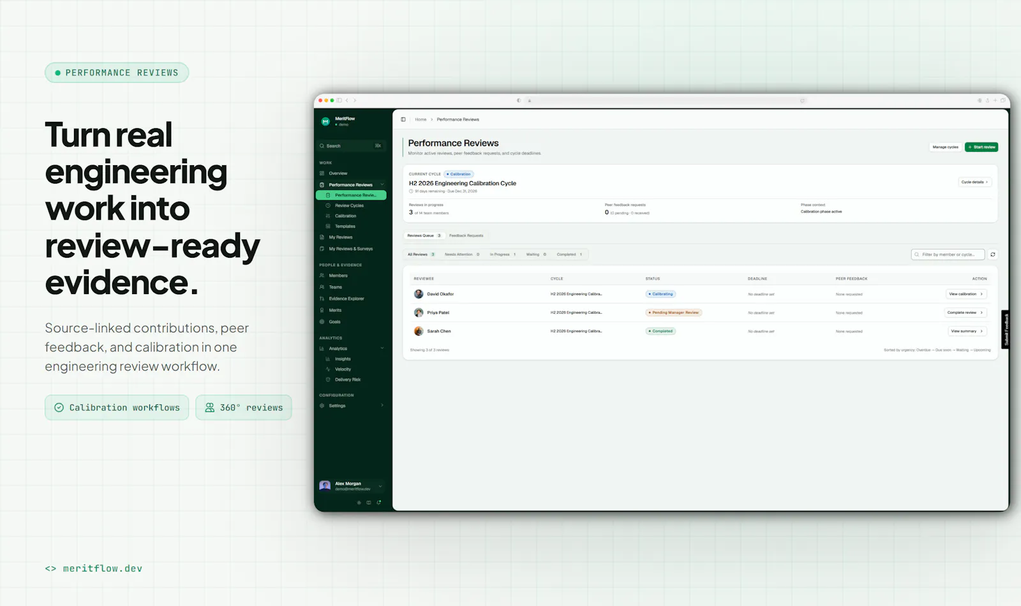The height and width of the screenshot is (606, 1021).
Task: Click the Manage cycles button
Action: click(x=945, y=147)
